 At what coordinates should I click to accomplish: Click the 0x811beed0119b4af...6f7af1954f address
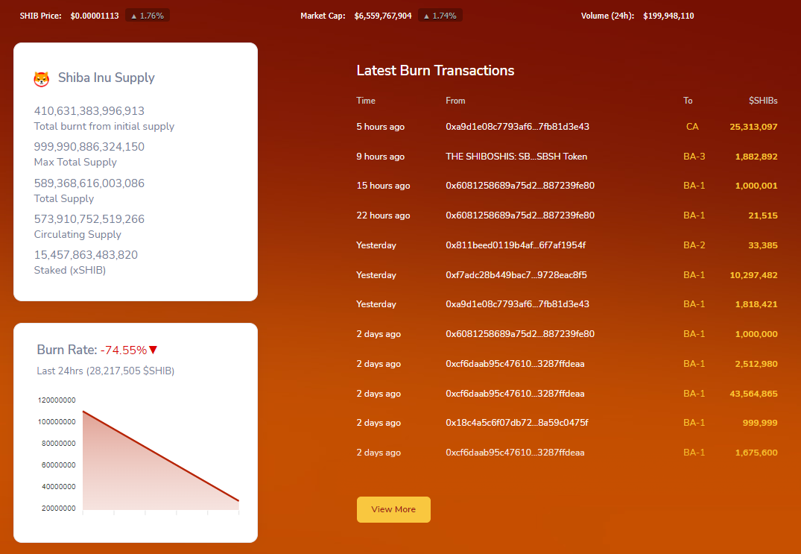click(x=515, y=245)
